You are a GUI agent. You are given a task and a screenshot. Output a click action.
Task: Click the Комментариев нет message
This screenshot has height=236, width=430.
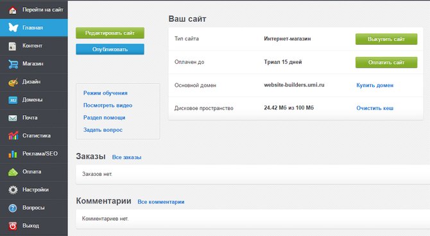[105, 219]
